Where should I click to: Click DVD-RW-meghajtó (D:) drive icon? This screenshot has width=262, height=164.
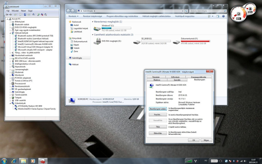97,41
